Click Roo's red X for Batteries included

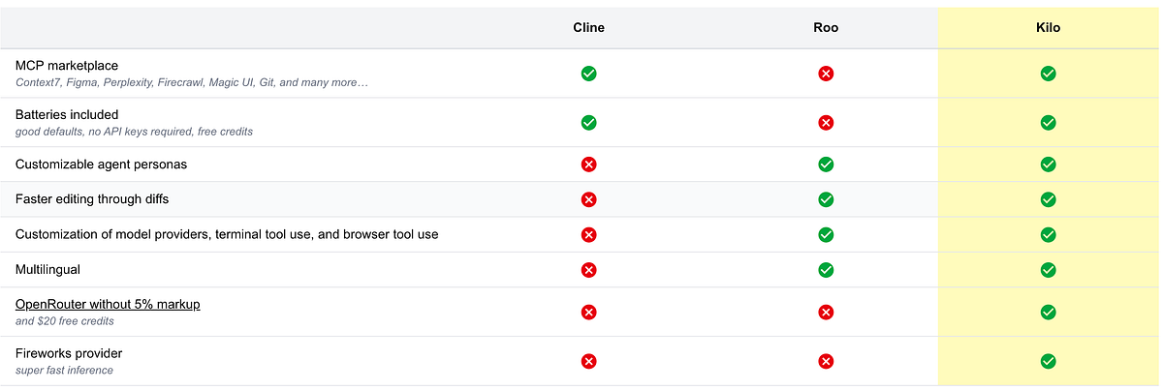[826, 123]
